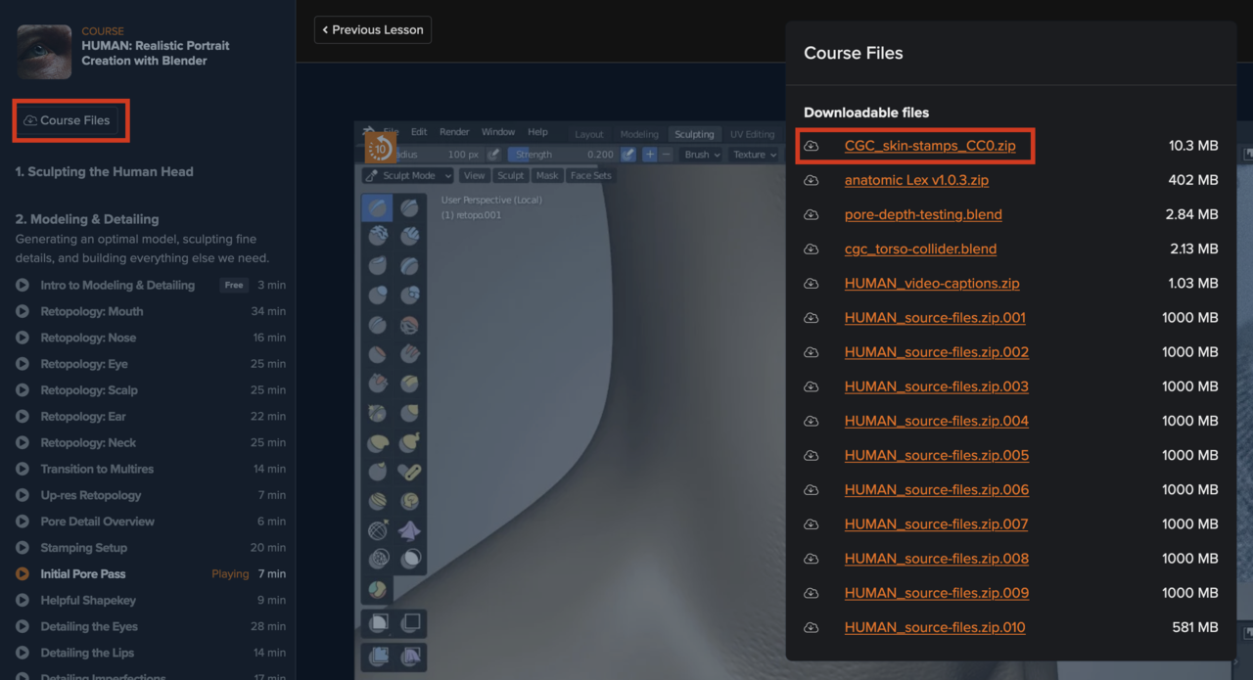
Task: Select the Box Hide tool
Action: (410, 622)
